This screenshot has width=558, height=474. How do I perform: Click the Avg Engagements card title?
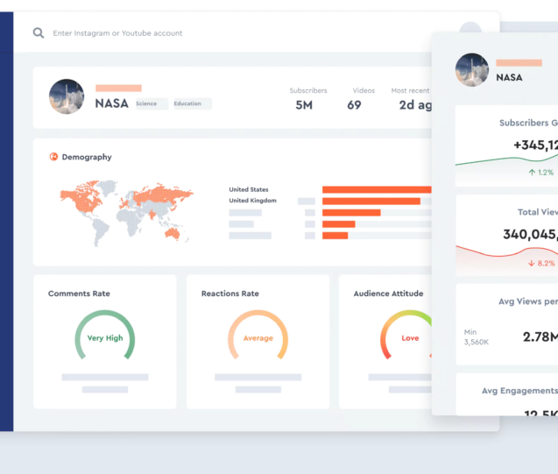[x=520, y=391]
